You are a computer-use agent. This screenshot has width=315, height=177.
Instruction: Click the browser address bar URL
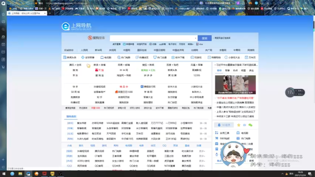[66, 3]
